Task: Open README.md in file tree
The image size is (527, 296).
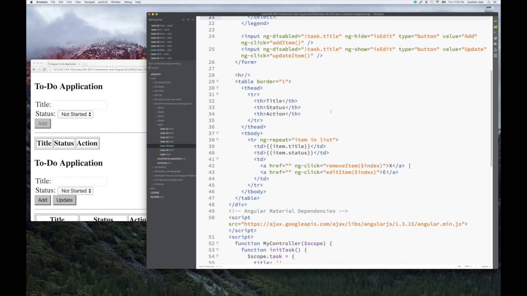Action: [157, 197]
